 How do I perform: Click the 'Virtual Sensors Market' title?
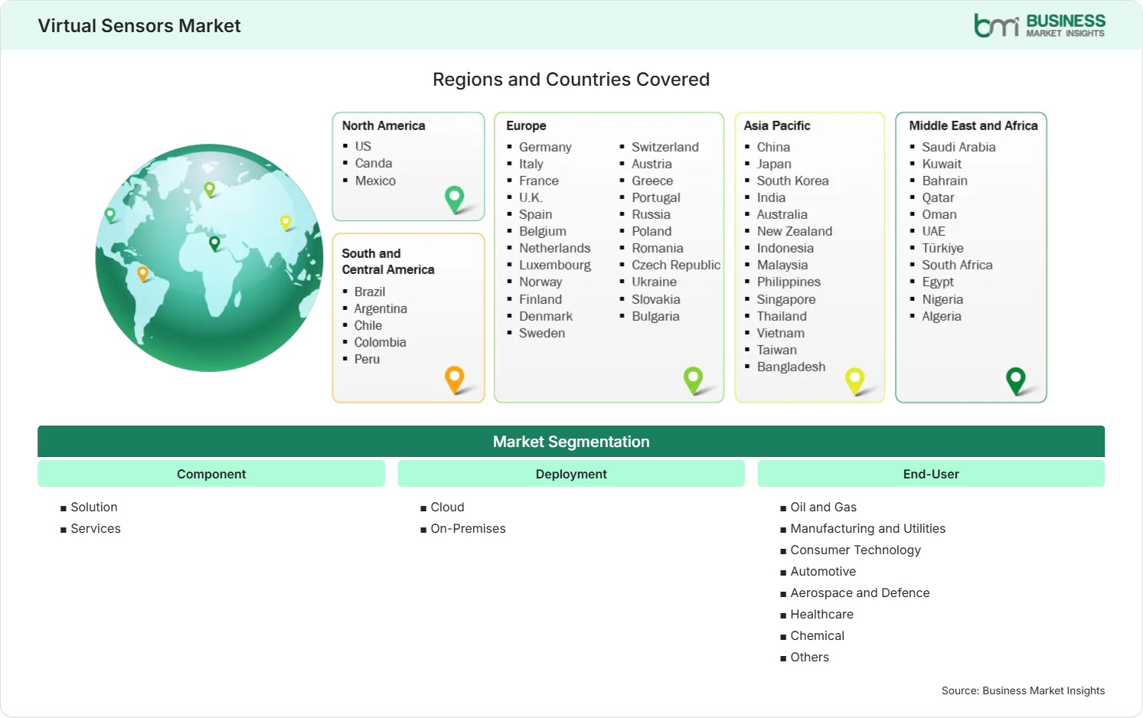pyautogui.click(x=139, y=26)
